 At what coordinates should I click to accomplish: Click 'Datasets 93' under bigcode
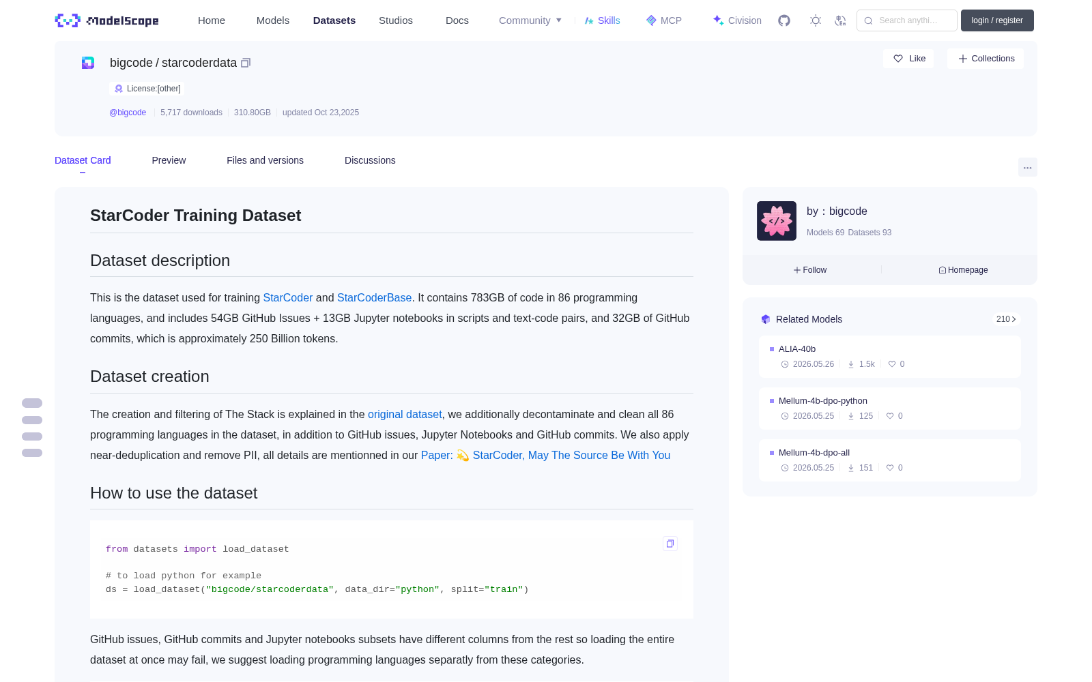pyautogui.click(x=870, y=233)
